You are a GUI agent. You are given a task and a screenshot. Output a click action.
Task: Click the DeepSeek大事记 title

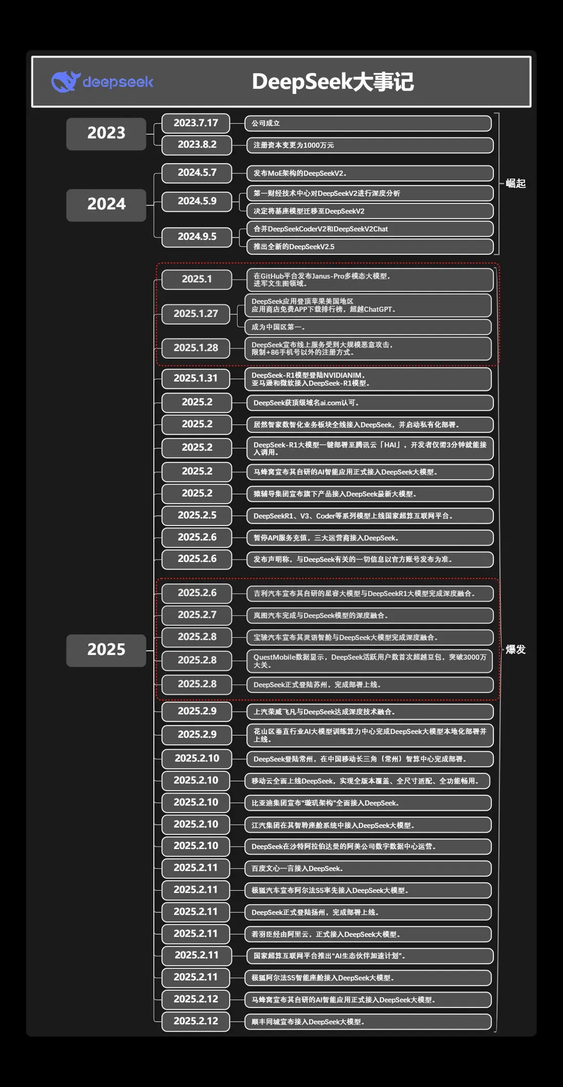coord(333,82)
